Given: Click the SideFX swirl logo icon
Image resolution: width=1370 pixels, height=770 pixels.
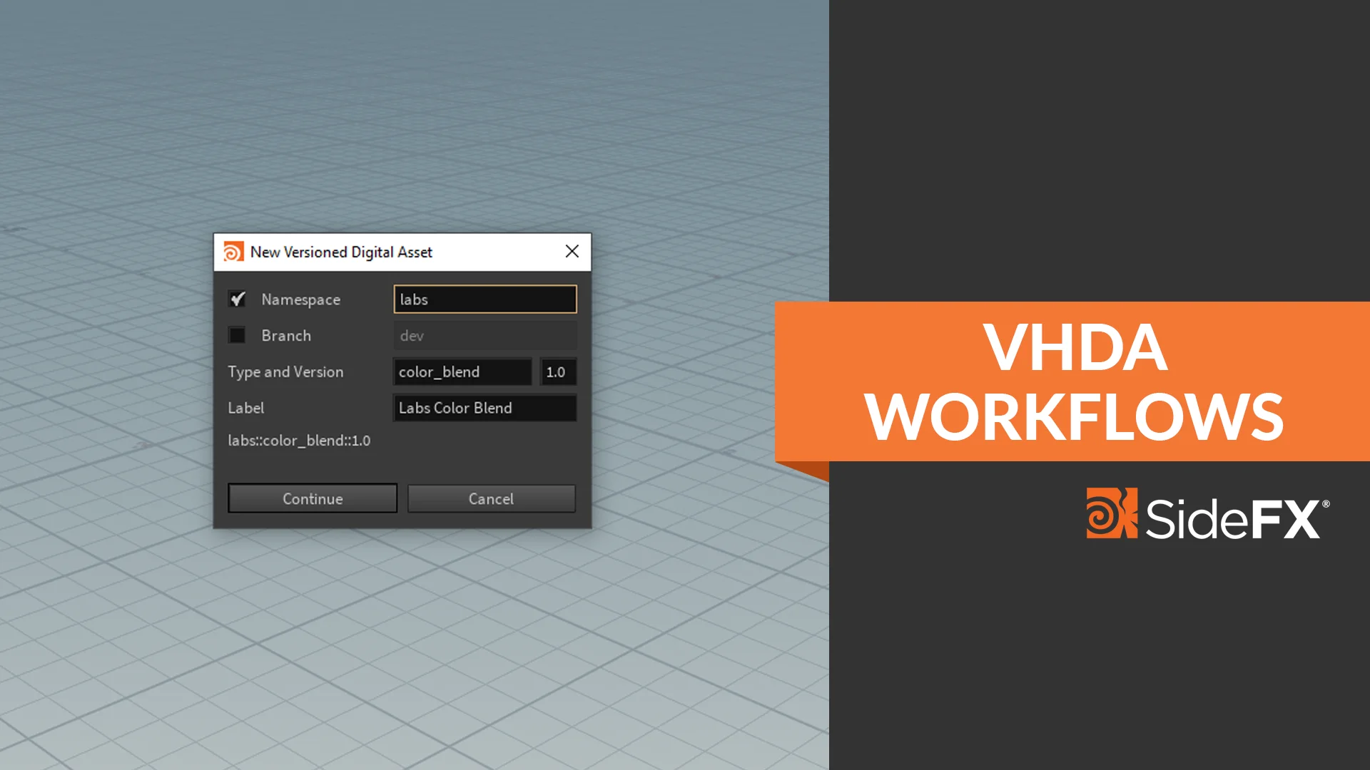Looking at the screenshot, I should click(x=1111, y=513).
